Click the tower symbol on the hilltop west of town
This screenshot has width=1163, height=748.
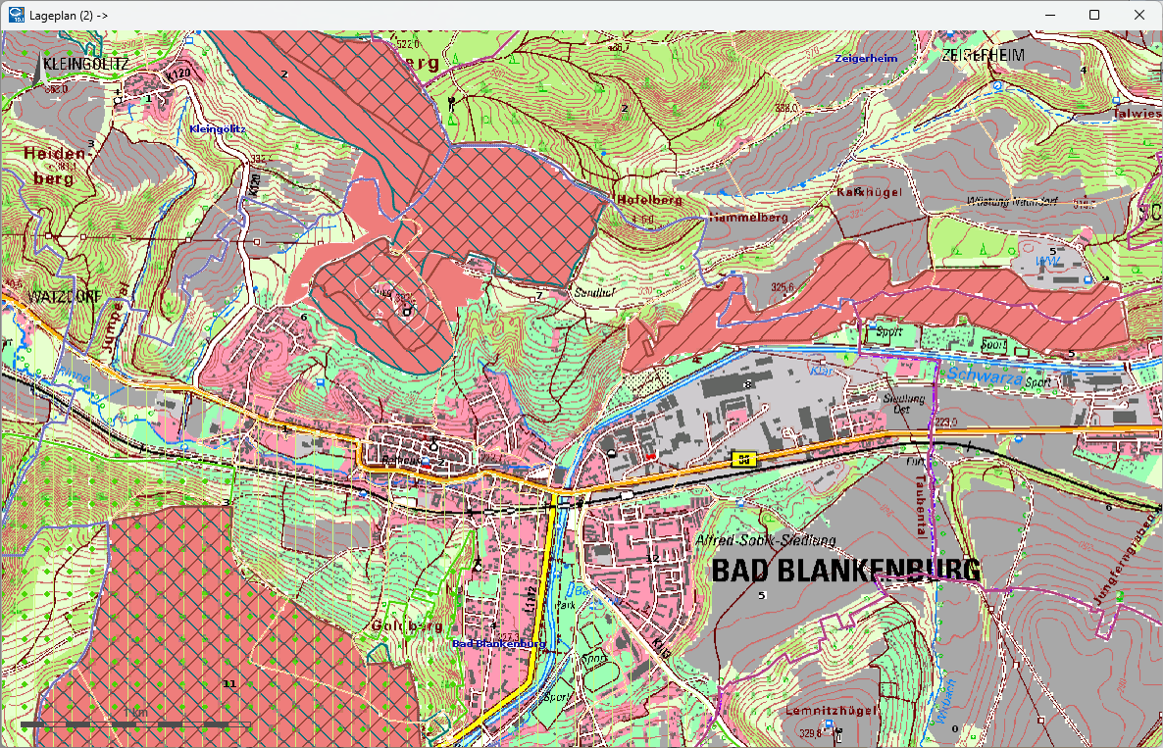(407, 312)
